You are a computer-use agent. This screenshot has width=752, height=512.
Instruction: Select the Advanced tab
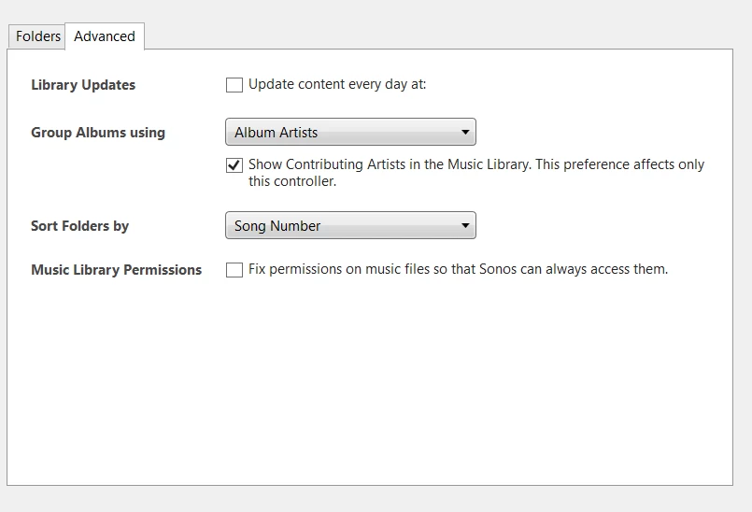coord(105,36)
